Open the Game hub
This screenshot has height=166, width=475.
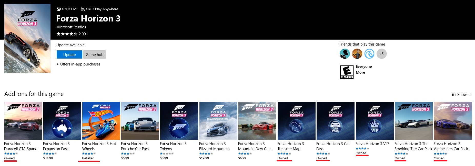coord(95,54)
